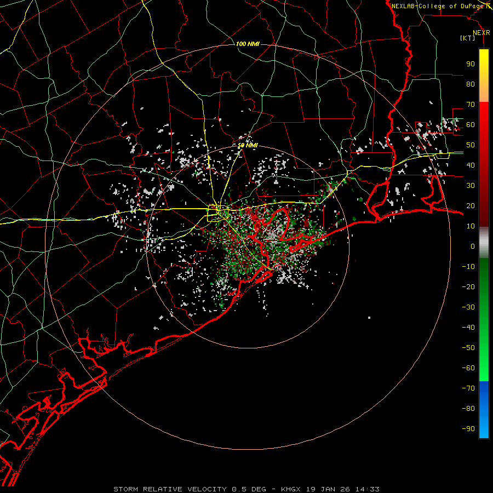
Task: Click the -90 value on the velocity scale
Action: 468,429
